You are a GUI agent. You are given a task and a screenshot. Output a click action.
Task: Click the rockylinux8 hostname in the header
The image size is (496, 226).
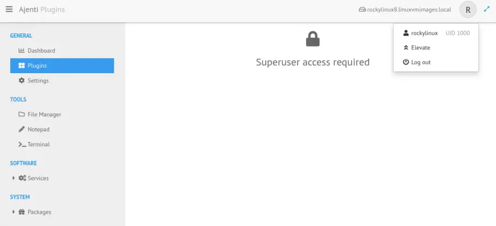click(408, 10)
